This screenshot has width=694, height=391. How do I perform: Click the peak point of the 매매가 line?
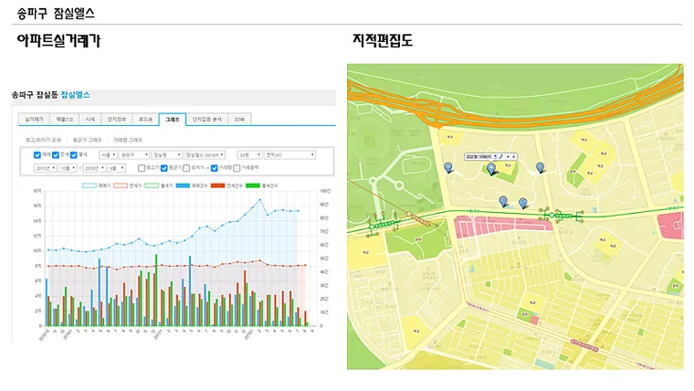(260, 200)
